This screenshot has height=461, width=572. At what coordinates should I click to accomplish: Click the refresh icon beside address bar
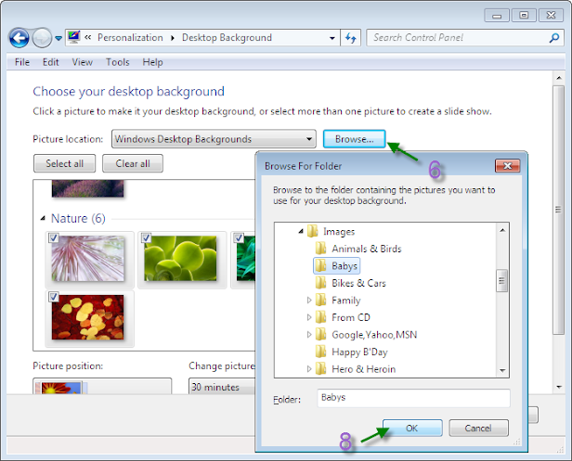(351, 37)
